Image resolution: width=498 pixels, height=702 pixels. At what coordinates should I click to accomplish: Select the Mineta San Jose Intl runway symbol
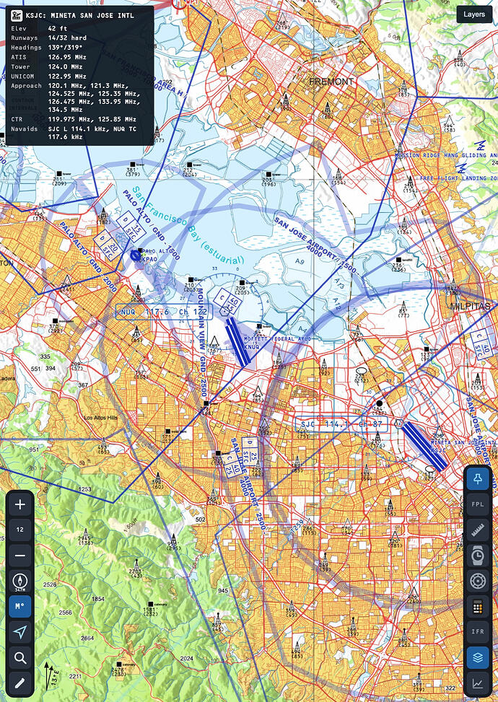tap(424, 446)
